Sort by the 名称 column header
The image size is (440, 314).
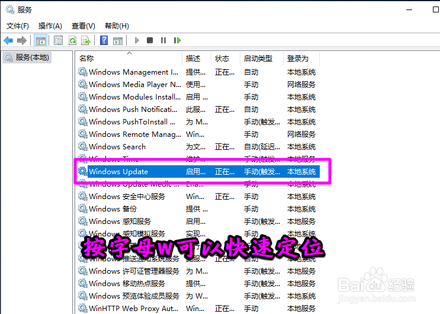[x=129, y=59]
